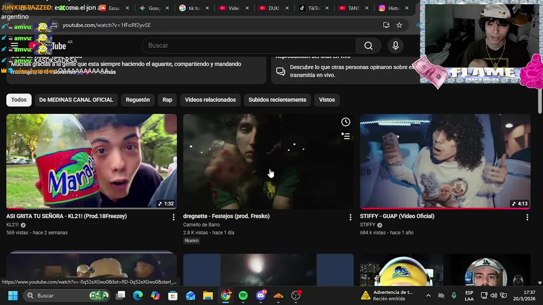Expand the description with ...más
Screen dimensions: 543x305
coord(108,72)
